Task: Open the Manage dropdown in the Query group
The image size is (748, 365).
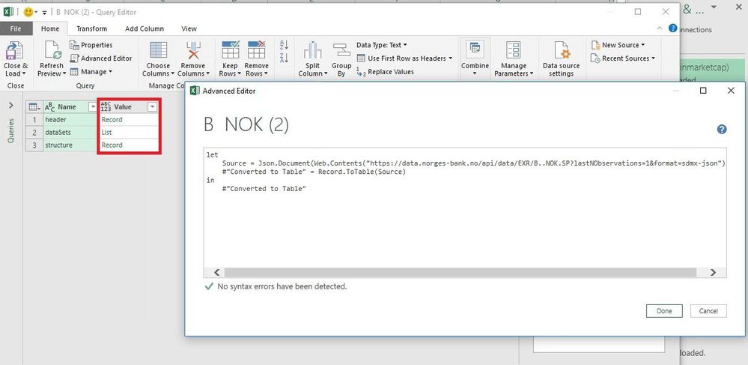Action: (x=91, y=72)
